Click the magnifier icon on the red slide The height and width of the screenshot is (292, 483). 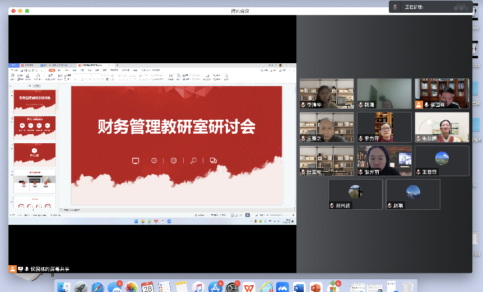click(193, 161)
